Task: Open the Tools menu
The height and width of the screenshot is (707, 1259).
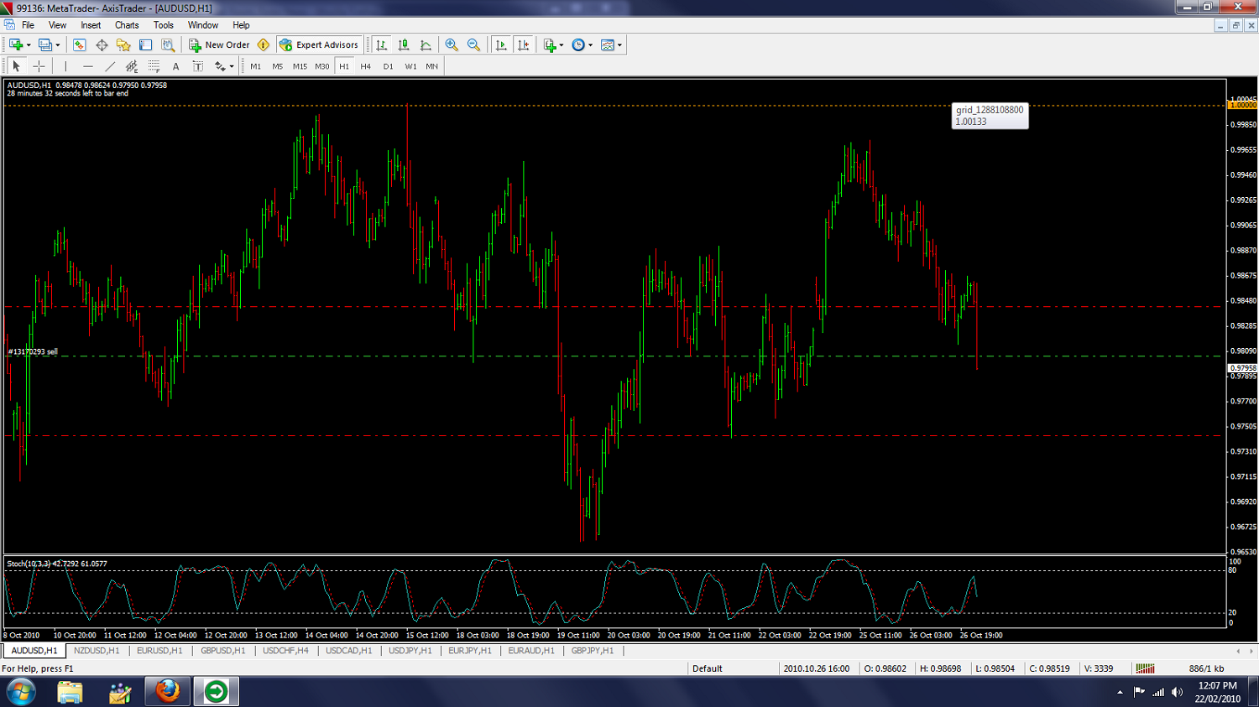Action: tap(164, 25)
